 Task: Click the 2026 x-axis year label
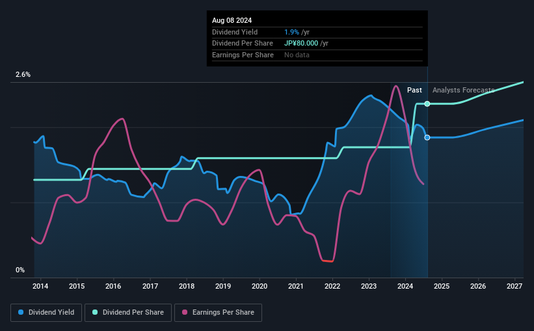(478, 286)
